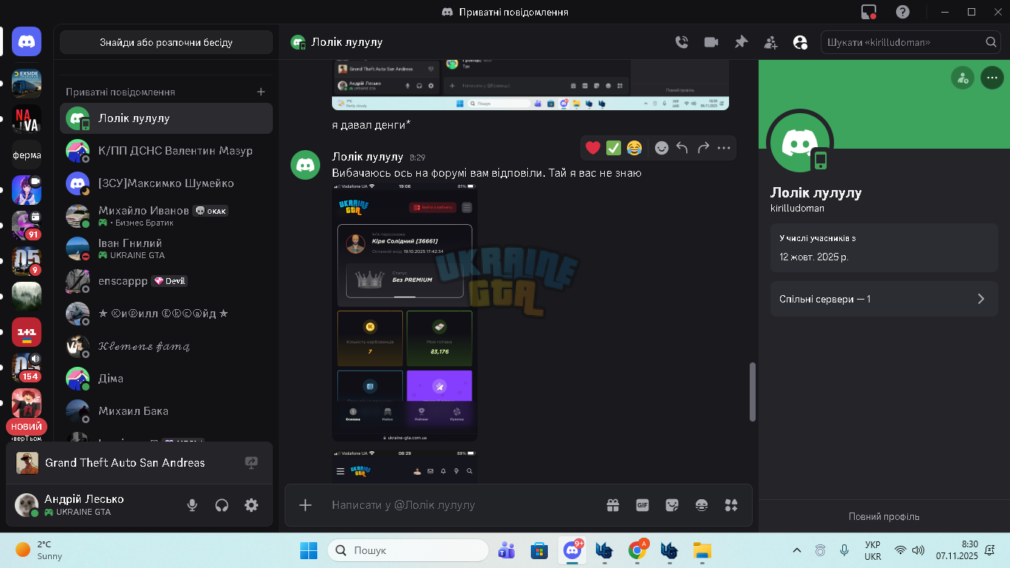Click 'Повний профіль' link
Image resolution: width=1010 pixels, height=568 pixels.
(x=884, y=516)
